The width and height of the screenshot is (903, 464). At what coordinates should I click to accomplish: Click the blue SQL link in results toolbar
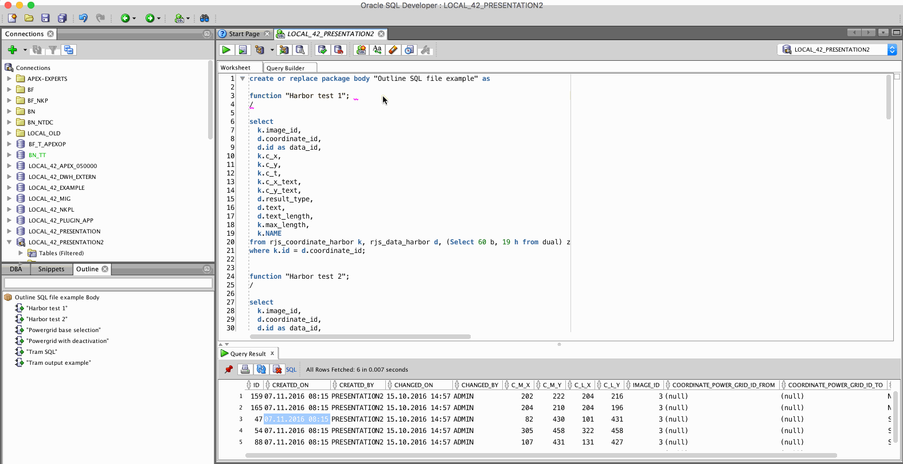[291, 370]
